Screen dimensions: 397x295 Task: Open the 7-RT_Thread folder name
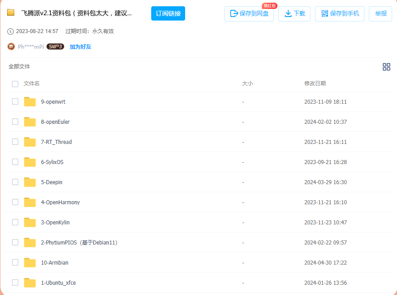coord(57,142)
